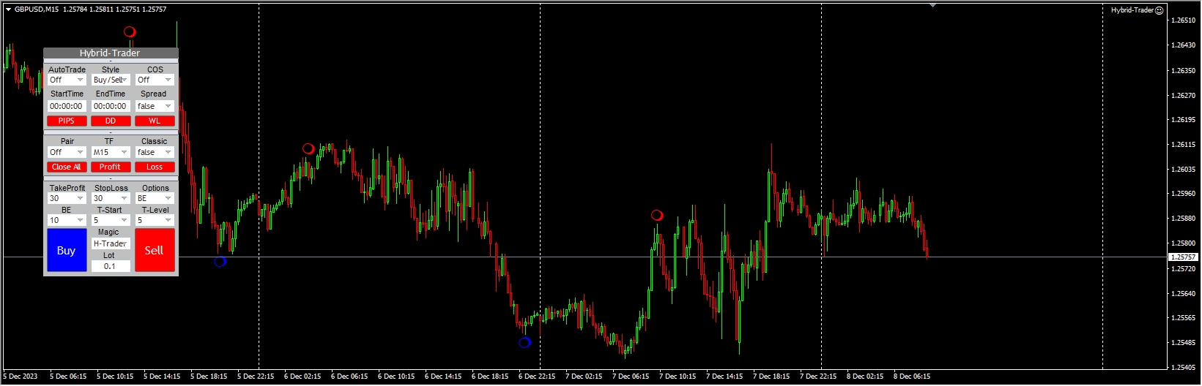Open the Style dropdown showing Buy/Sell
This screenshot has width=1202, height=386.
coord(111,80)
